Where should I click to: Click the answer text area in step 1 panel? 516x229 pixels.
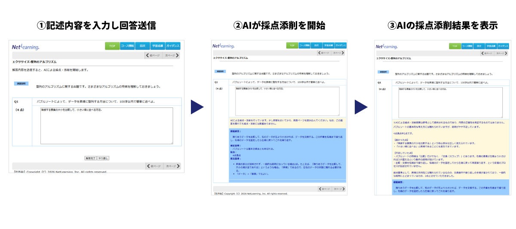107,125
